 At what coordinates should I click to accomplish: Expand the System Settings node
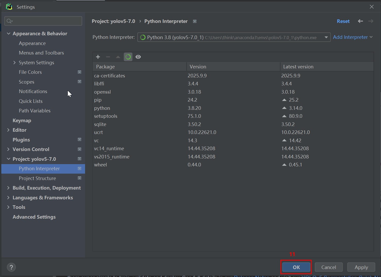click(x=14, y=62)
